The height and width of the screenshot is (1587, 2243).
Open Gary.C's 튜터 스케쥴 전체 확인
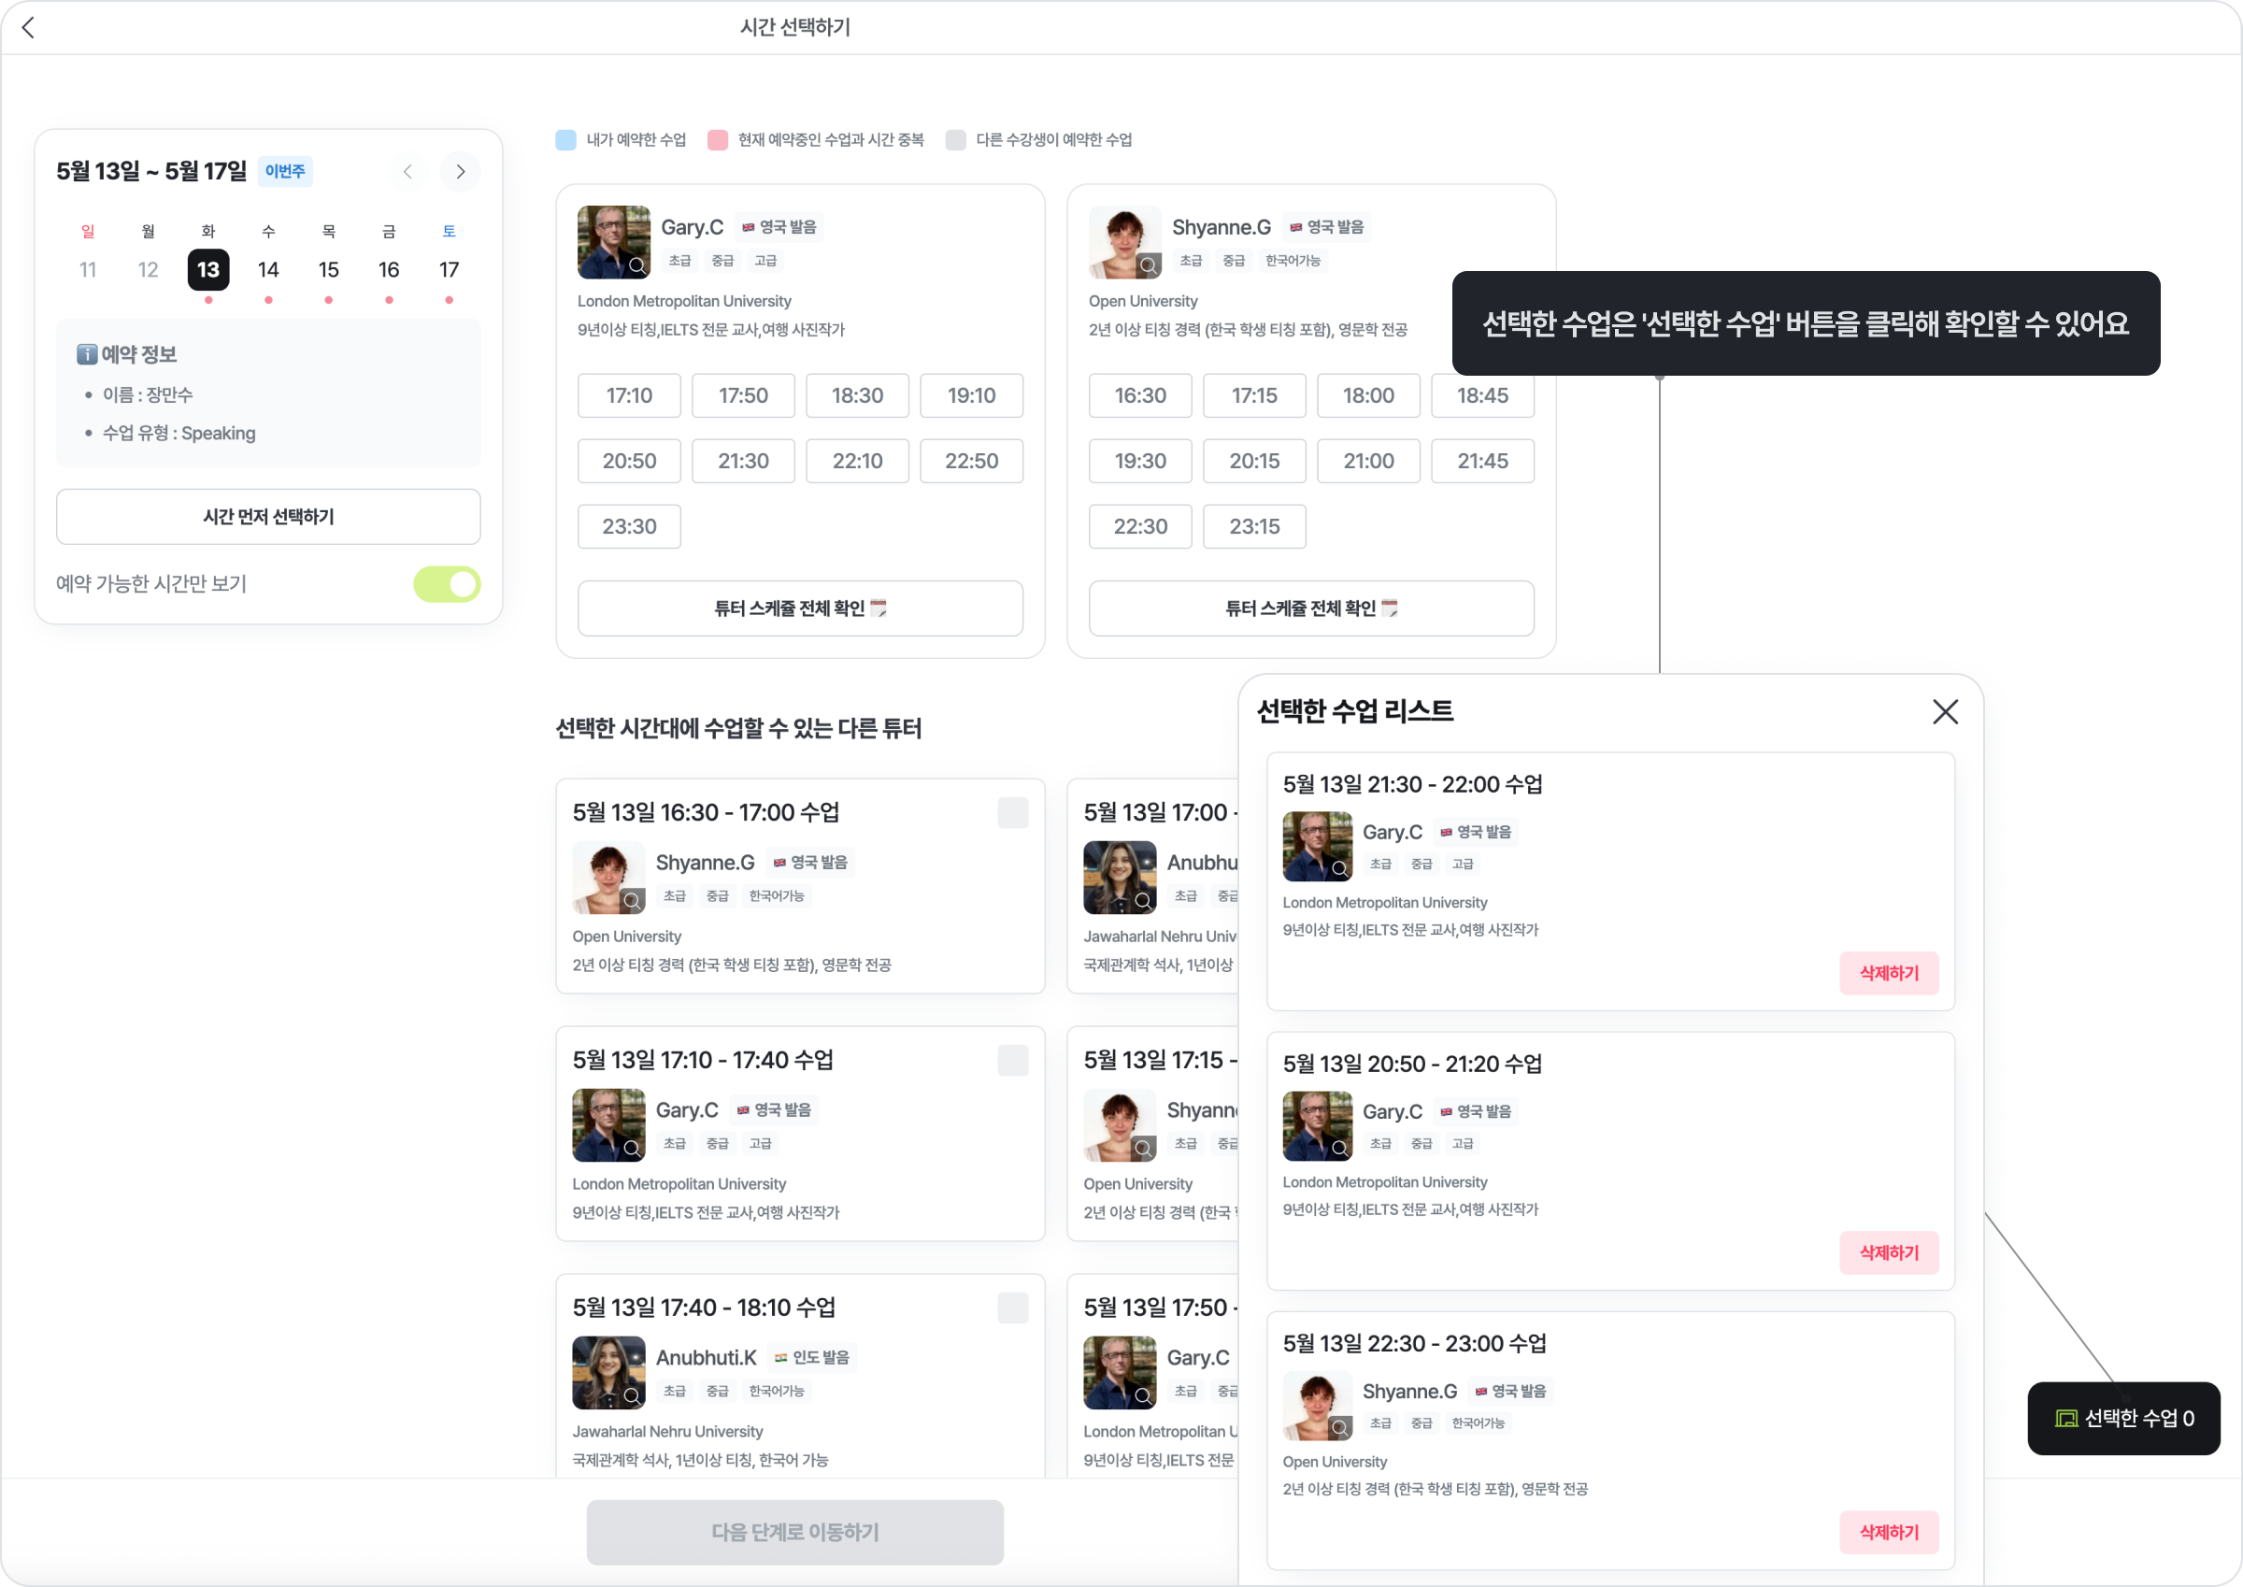[800, 608]
